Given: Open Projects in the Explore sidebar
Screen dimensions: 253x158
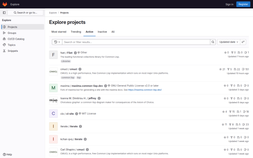Looking at the screenshot, I should [x=23, y=27].
